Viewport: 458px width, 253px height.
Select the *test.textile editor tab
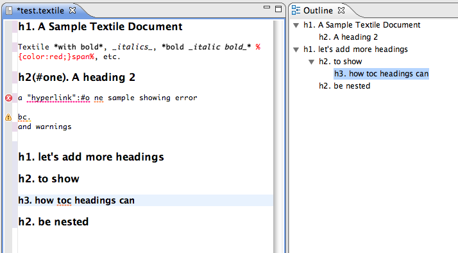tap(40, 11)
